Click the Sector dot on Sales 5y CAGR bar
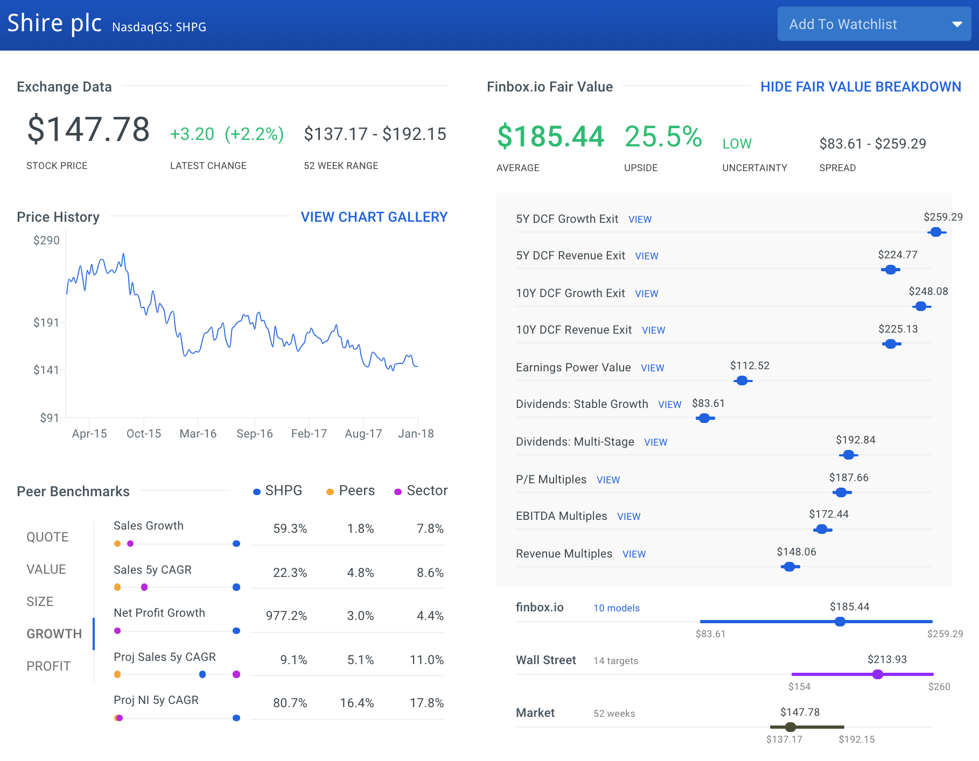979x761 pixels. tap(144, 587)
